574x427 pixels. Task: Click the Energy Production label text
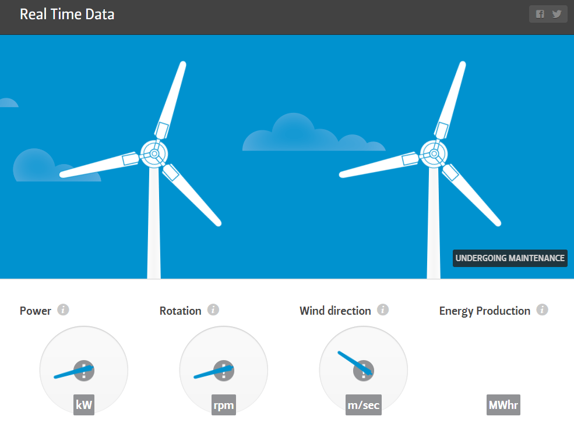(x=485, y=311)
